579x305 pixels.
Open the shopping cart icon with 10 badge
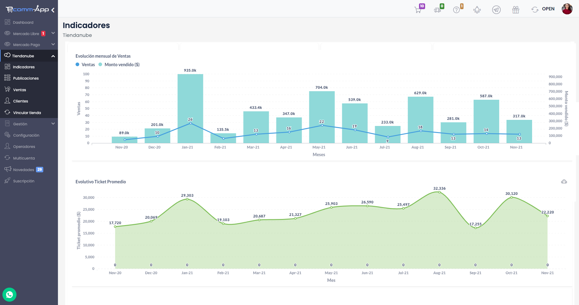(x=418, y=9)
